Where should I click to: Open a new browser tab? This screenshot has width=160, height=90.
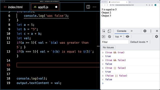tap(130, 2)
